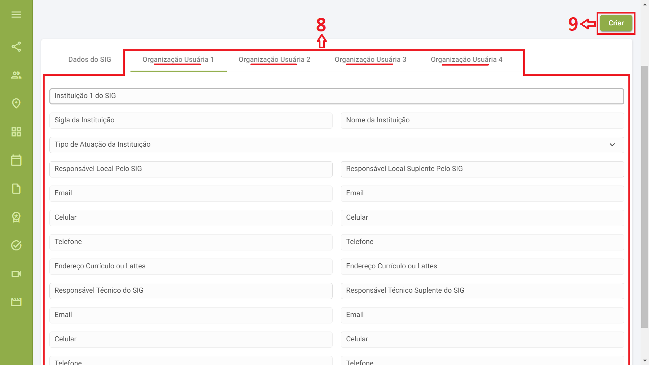Click Responsável Local Suplente Pelo SIG field

pyautogui.click(x=482, y=169)
